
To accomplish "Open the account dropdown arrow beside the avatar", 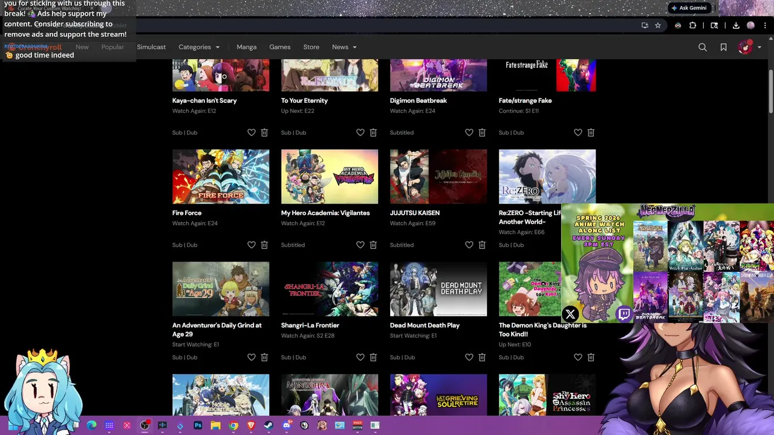I will click(x=759, y=47).
